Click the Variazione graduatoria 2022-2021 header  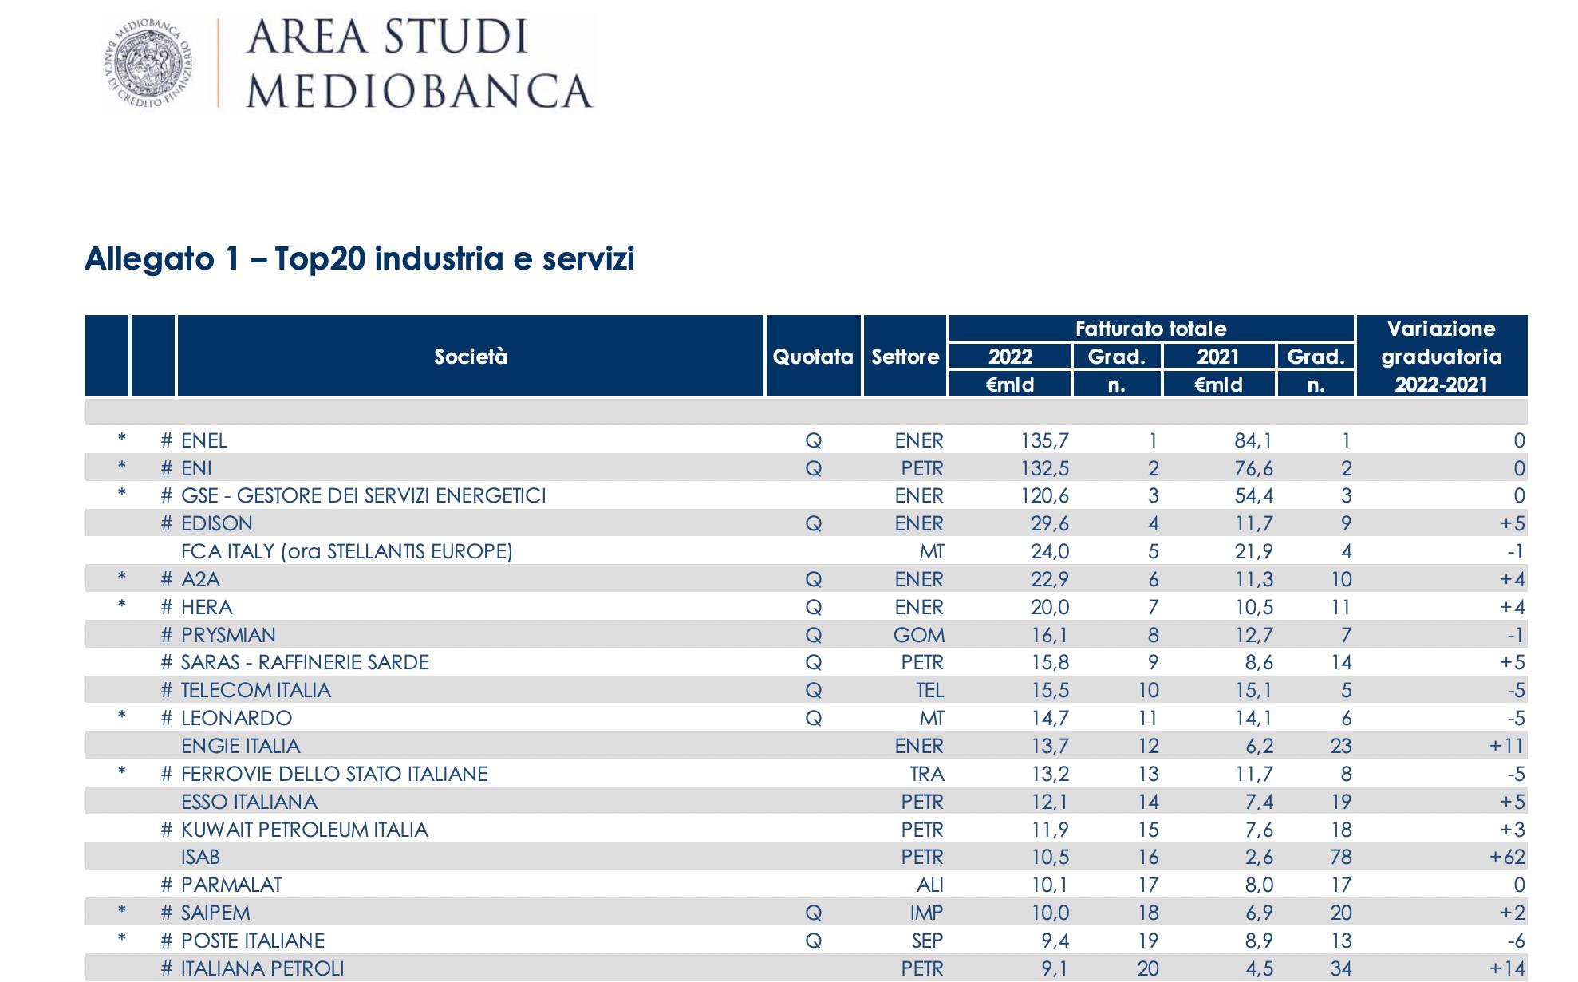(x=1441, y=357)
